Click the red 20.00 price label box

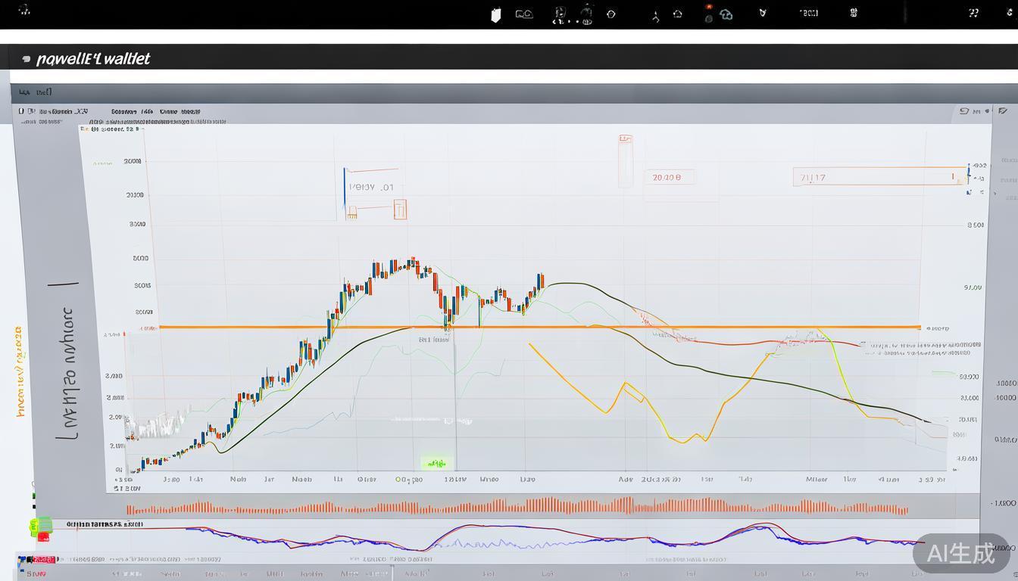pyautogui.click(x=667, y=178)
